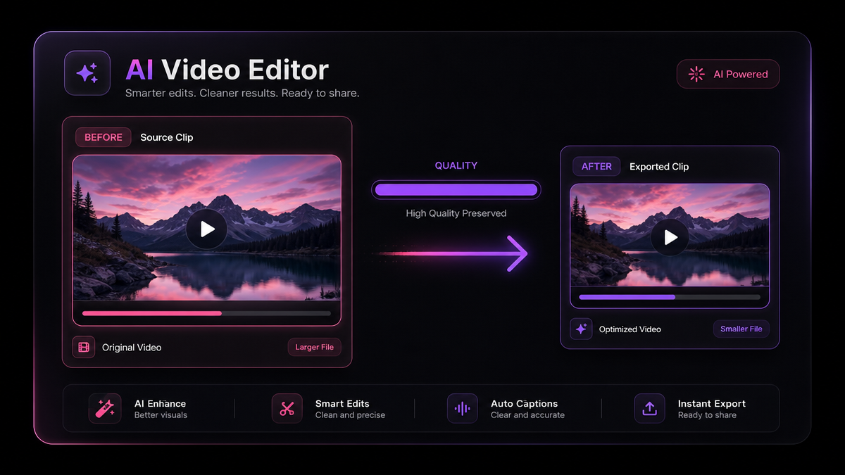The image size is (845, 475).
Task: Seek on the purple Exported Clip progress bar
Action: (x=670, y=297)
